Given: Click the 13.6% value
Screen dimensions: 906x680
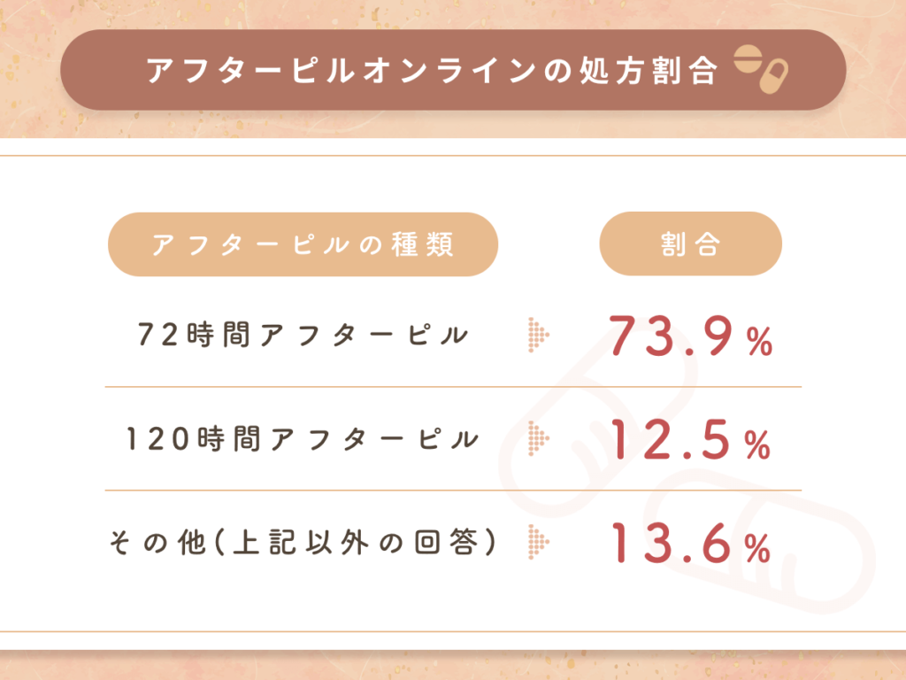Looking at the screenshot, I should click(691, 544).
